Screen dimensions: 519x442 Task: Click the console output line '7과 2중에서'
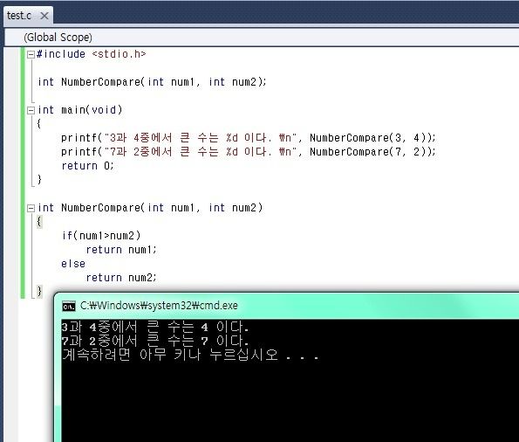pyautogui.click(x=155, y=342)
